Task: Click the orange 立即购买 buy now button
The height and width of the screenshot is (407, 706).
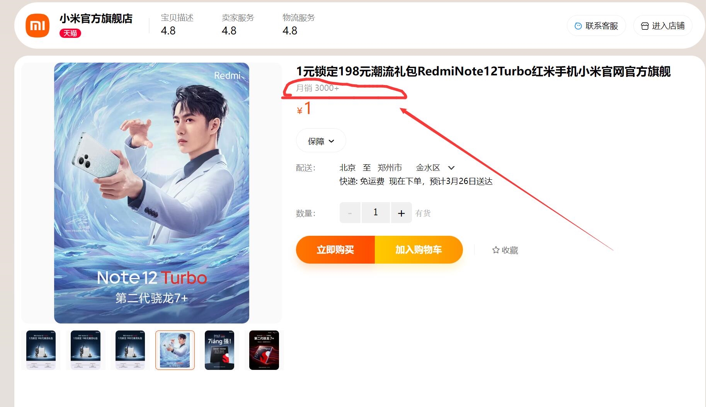Action: (x=335, y=250)
